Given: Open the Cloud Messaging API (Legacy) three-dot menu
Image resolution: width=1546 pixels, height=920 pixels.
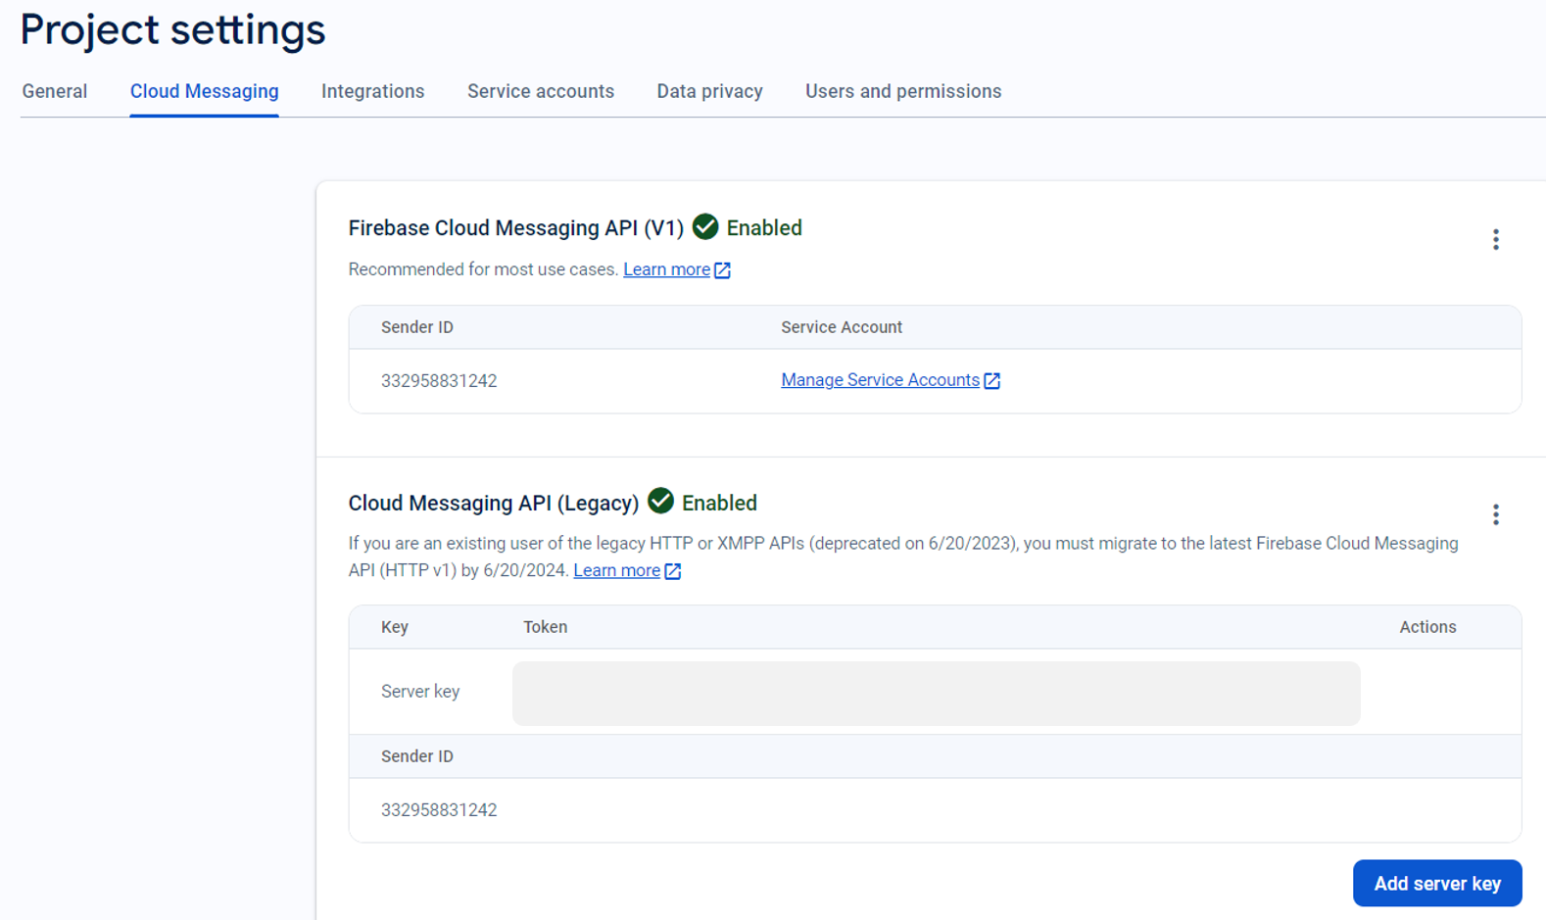Looking at the screenshot, I should click(1495, 515).
